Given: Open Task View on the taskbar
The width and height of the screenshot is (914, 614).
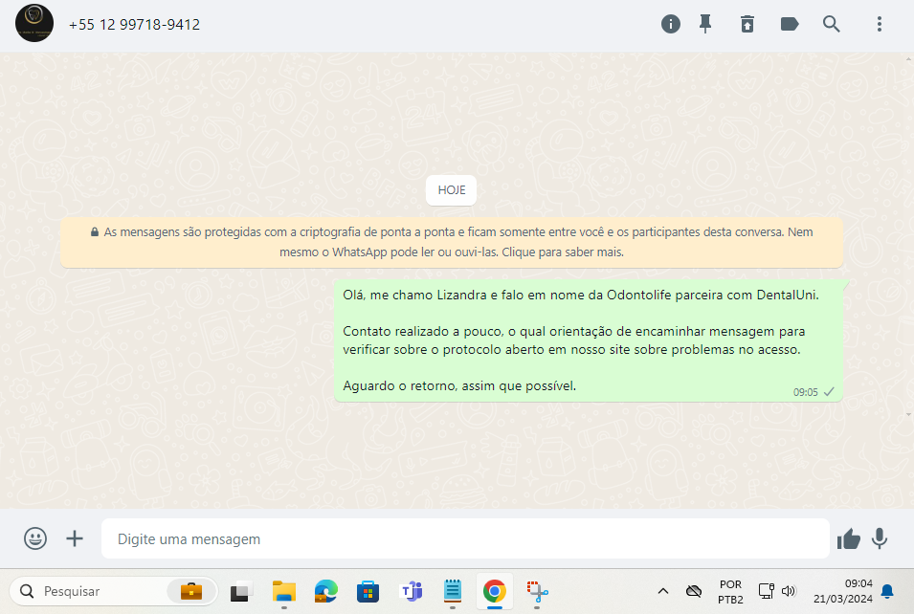Looking at the screenshot, I should point(241,592).
